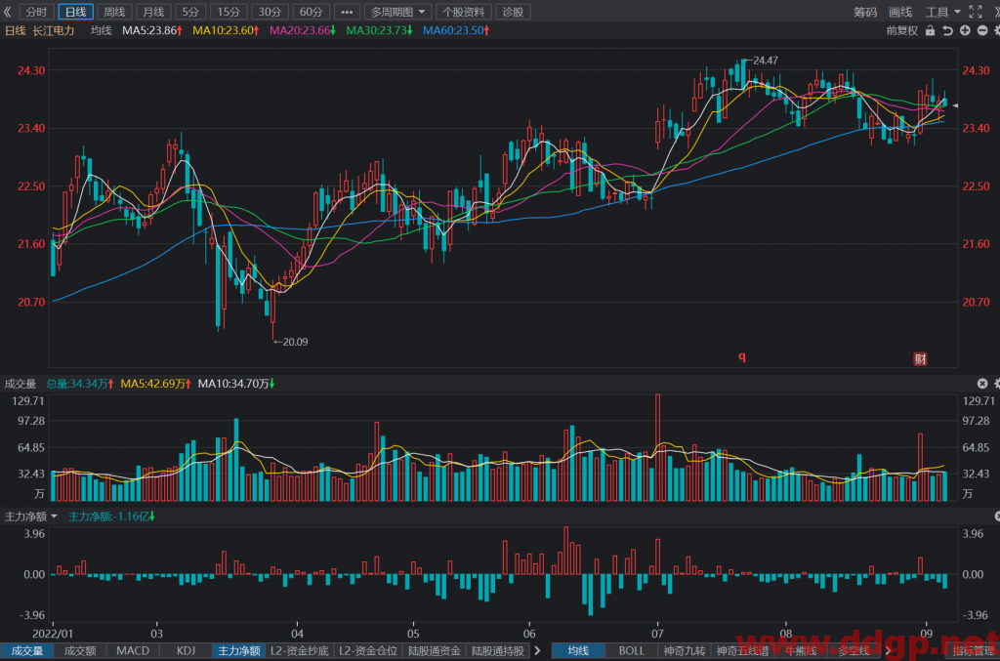Select the 日线 daily chart period
Viewport: 1000px width, 661px height.
76,12
